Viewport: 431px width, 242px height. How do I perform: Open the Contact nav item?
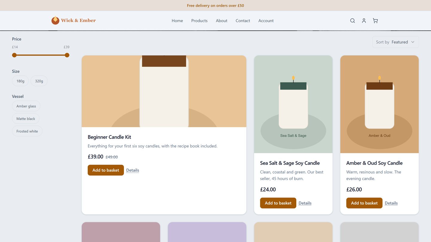[x=243, y=21]
